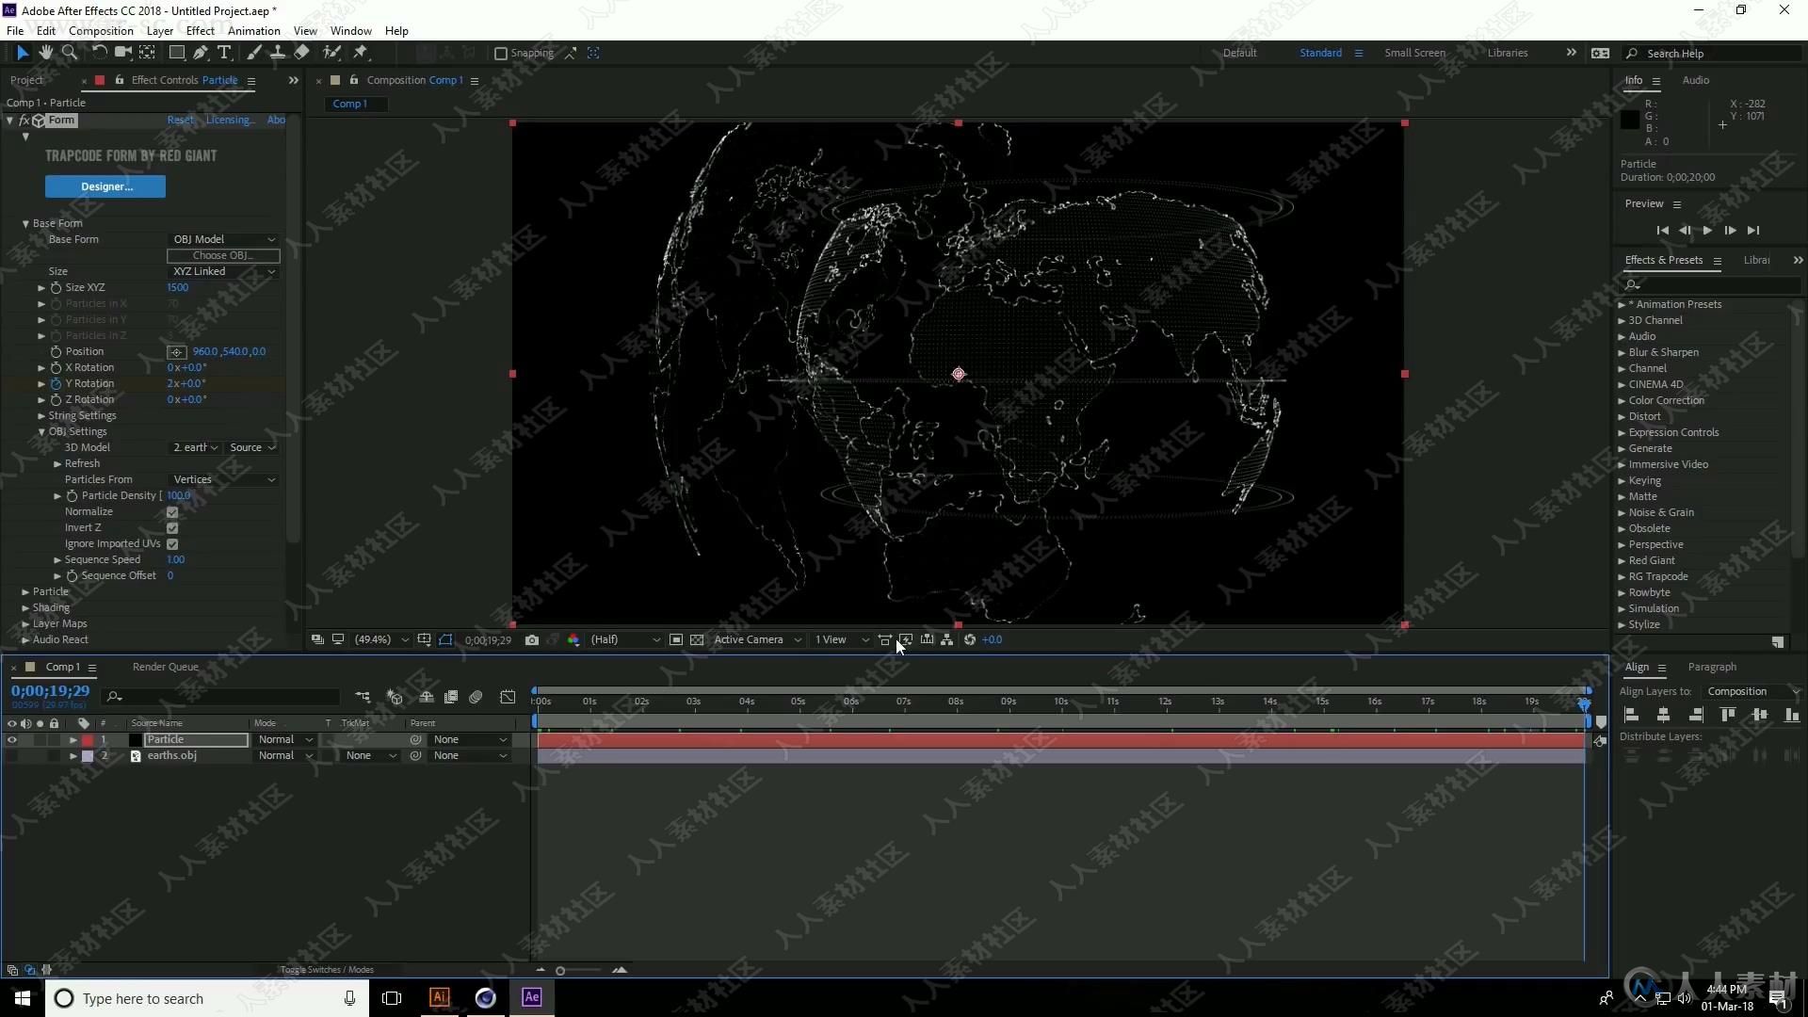Click the Render Queue tab
Image resolution: width=1808 pixels, height=1017 pixels.
[165, 667]
